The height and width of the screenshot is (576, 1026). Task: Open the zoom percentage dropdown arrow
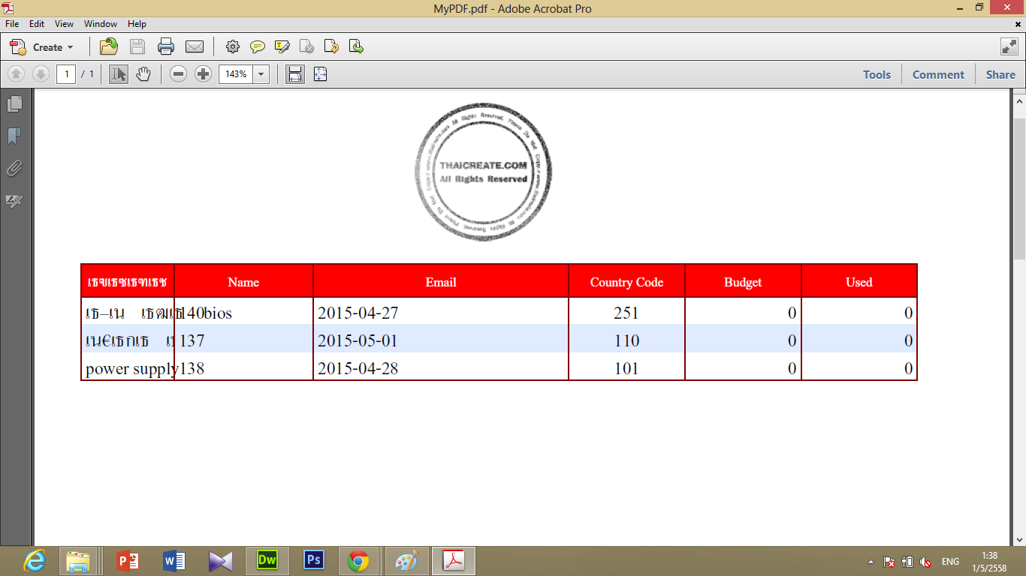[261, 74]
